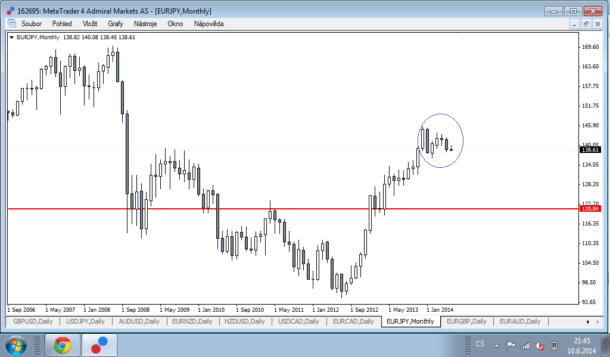Expand the EURJPY,Monthly chart header arrow
The image size is (610, 357).
pos(11,37)
